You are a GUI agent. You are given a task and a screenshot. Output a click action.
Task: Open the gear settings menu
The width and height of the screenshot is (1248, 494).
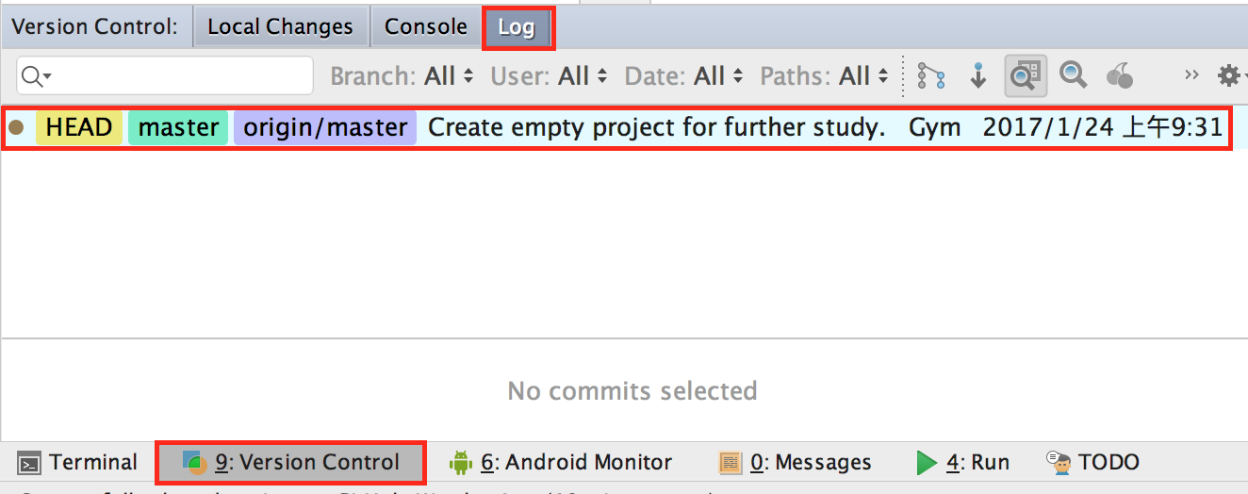(1229, 75)
